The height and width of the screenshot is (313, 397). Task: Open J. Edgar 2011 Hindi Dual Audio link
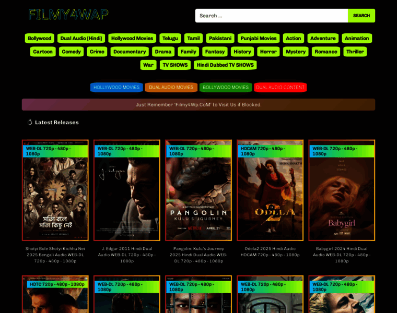(x=127, y=255)
